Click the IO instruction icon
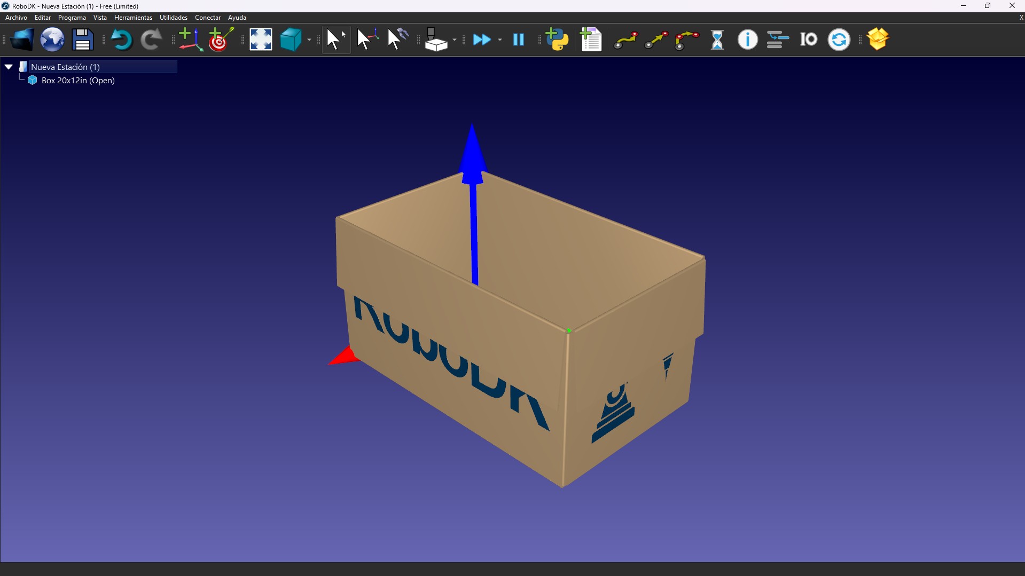1025x576 pixels. pyautogui.click(x=809, y=40)
